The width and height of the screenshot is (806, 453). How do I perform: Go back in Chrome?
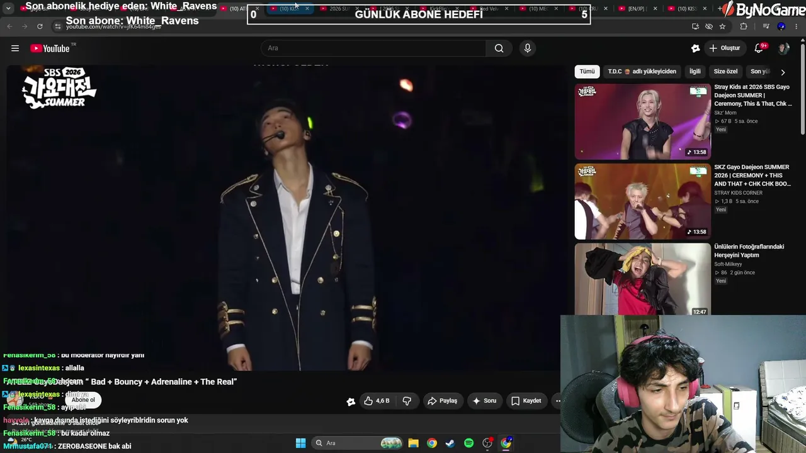point(9,26)
